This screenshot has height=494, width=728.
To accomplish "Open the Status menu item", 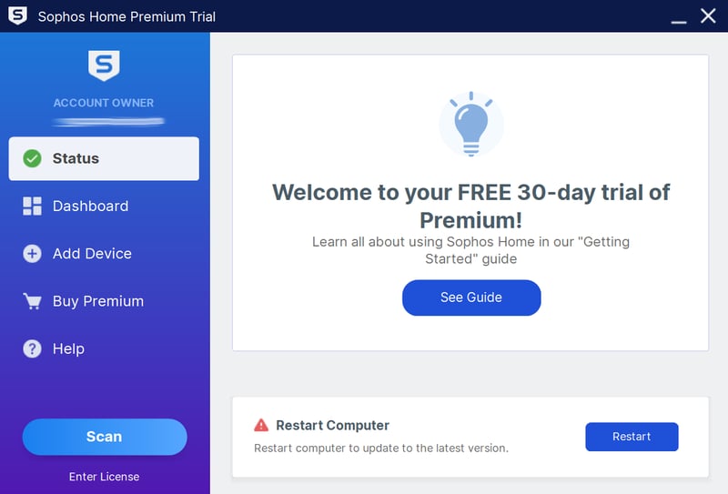I will coord(104,159).
